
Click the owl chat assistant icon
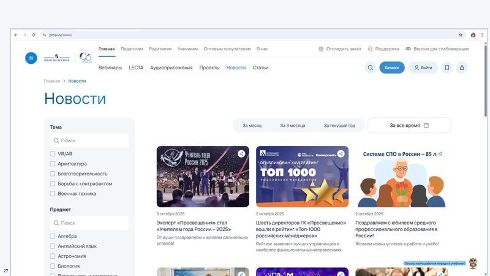[472, 263]
